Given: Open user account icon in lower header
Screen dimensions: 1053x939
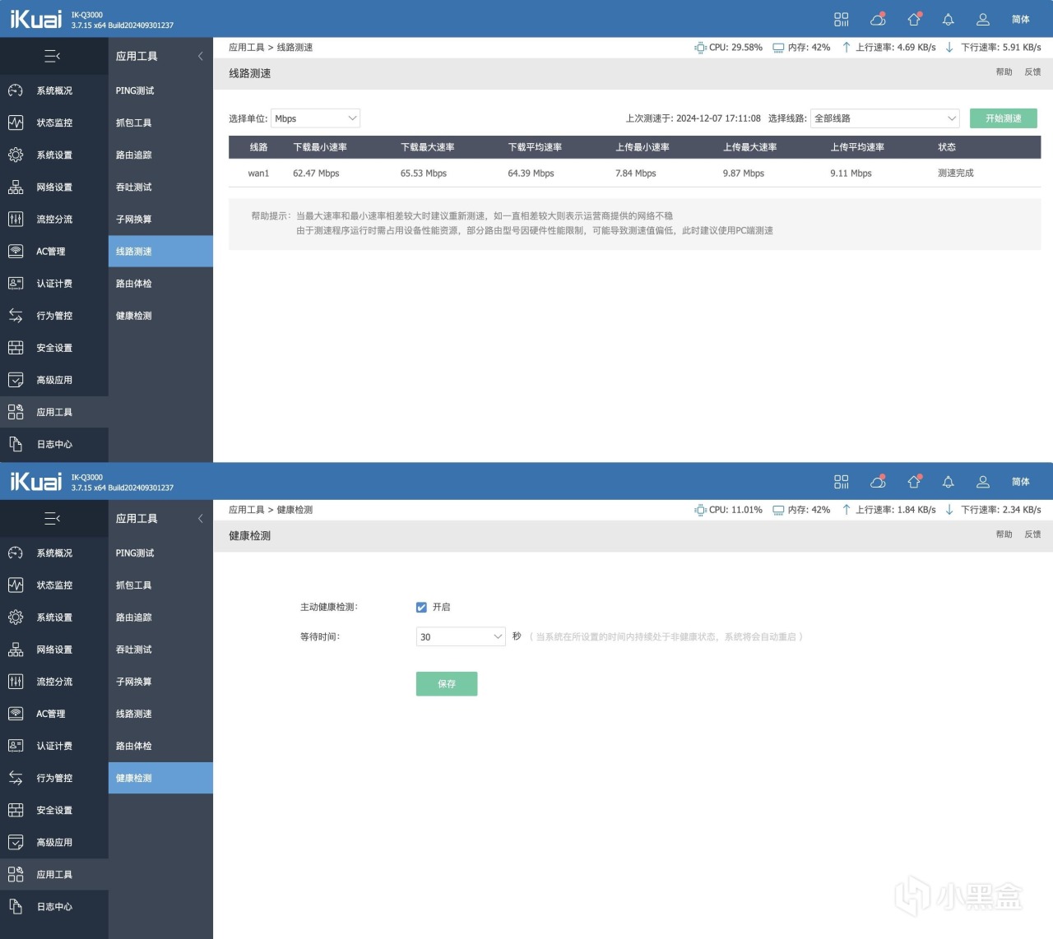Looking at the screenshot, I should click(x=982, y=482).
